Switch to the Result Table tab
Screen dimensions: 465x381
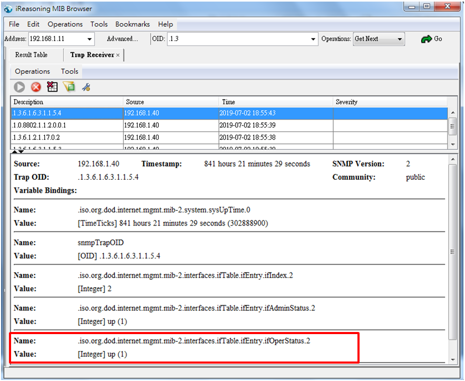pos(32,55)
